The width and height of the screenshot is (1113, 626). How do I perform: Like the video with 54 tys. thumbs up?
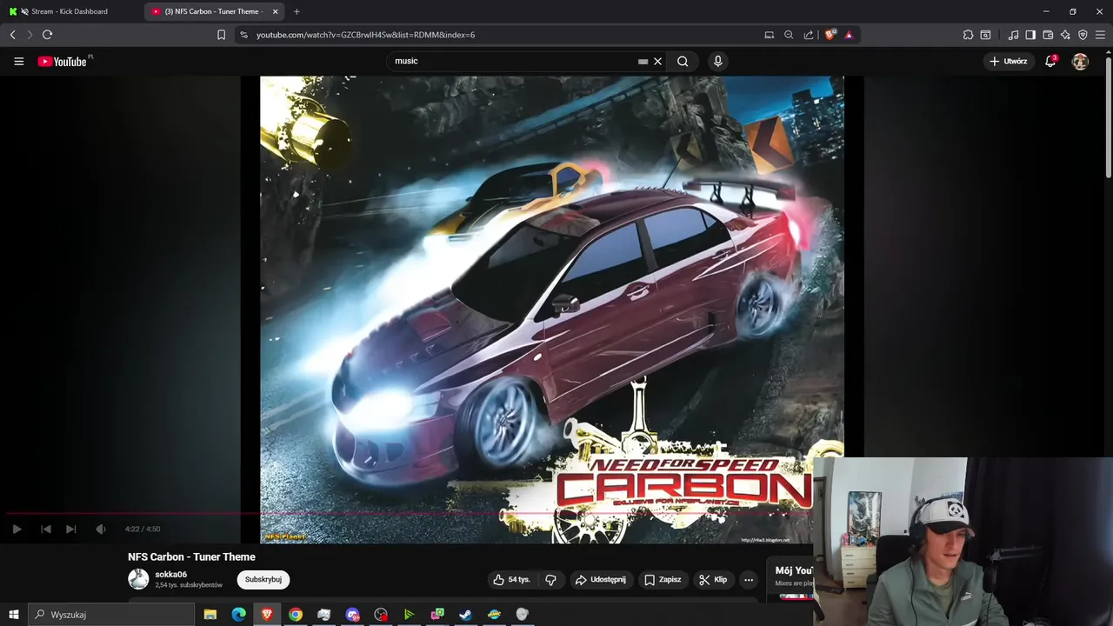pos(511,579)
